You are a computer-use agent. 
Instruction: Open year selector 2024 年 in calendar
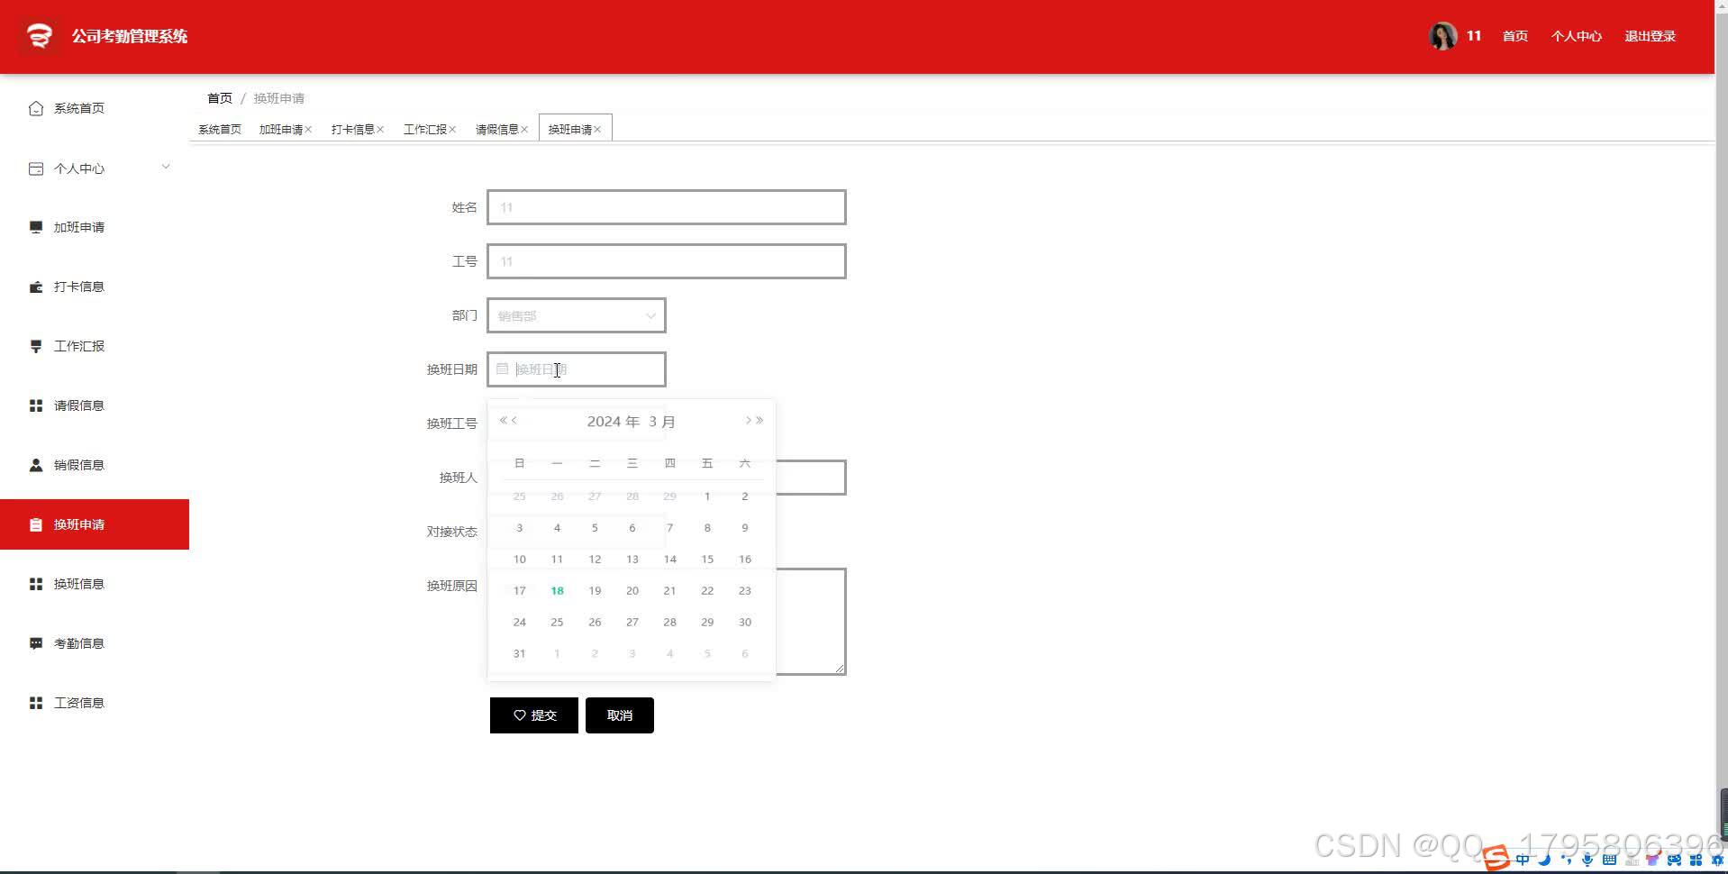click(x=614, y=422)
